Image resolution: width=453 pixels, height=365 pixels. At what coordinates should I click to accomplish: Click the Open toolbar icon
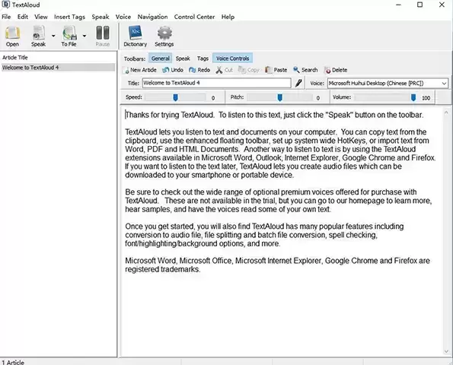click(x=12, y=36)
